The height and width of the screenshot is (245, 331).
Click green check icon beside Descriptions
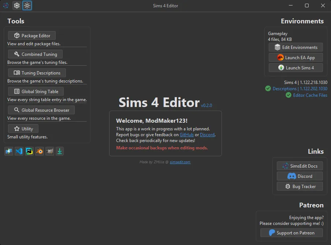(268, 89)
